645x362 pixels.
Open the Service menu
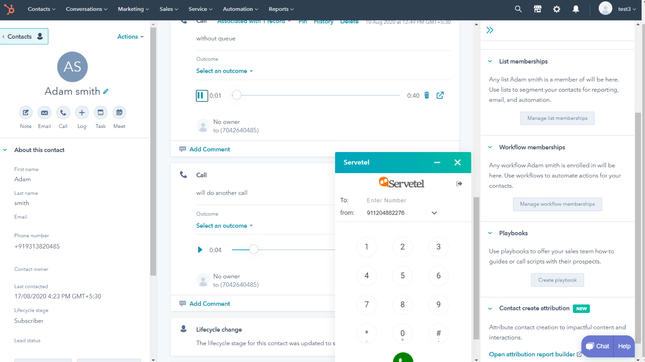pos(200,9)
